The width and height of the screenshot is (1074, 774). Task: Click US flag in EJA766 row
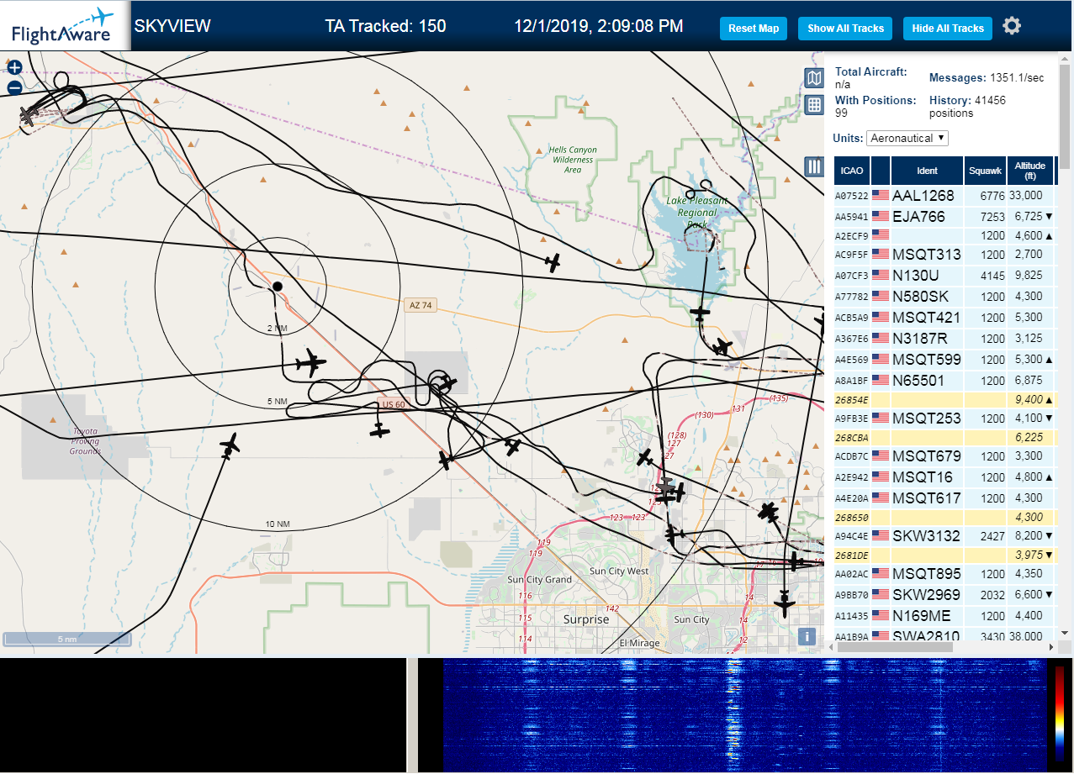pos(881,216)
